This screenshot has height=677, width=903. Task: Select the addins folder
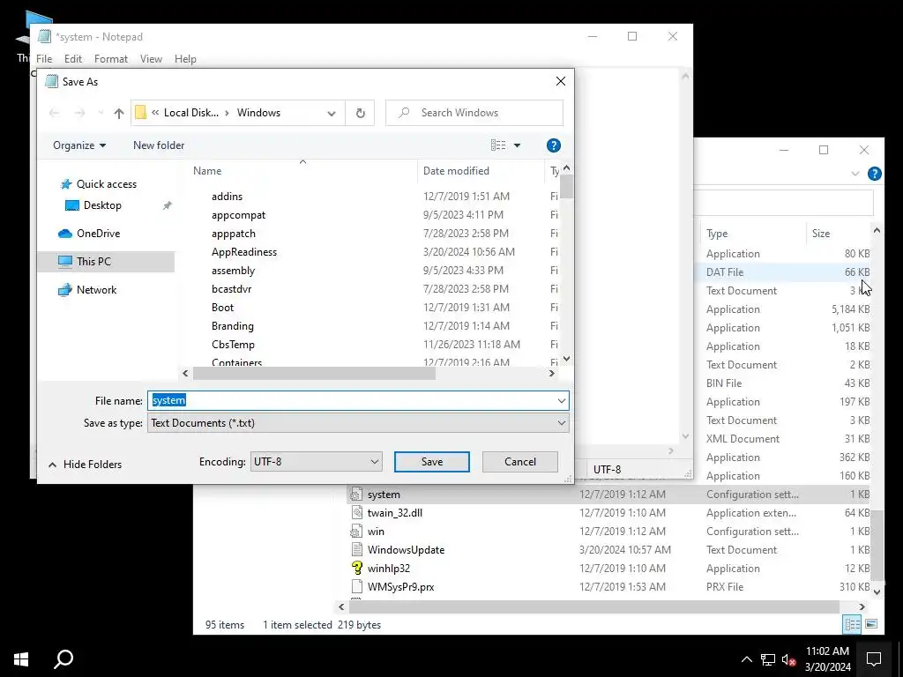click(227, 197)
